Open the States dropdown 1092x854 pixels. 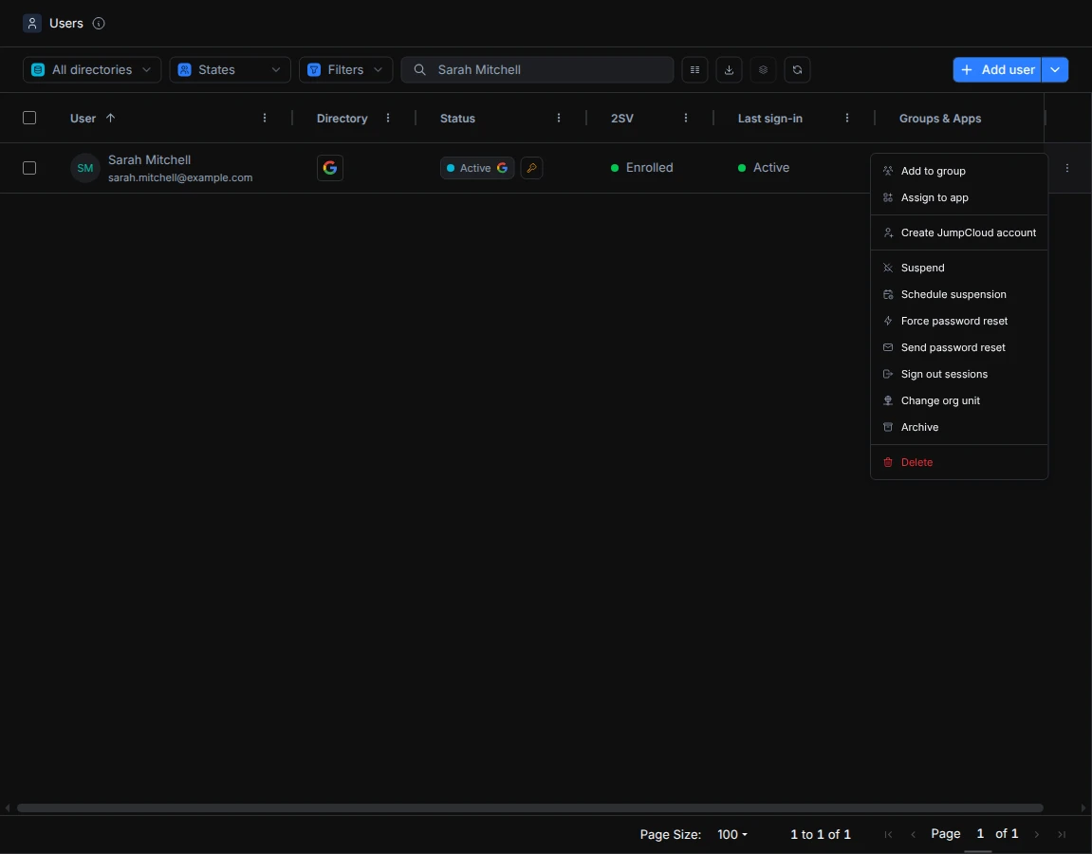point(230,69)
